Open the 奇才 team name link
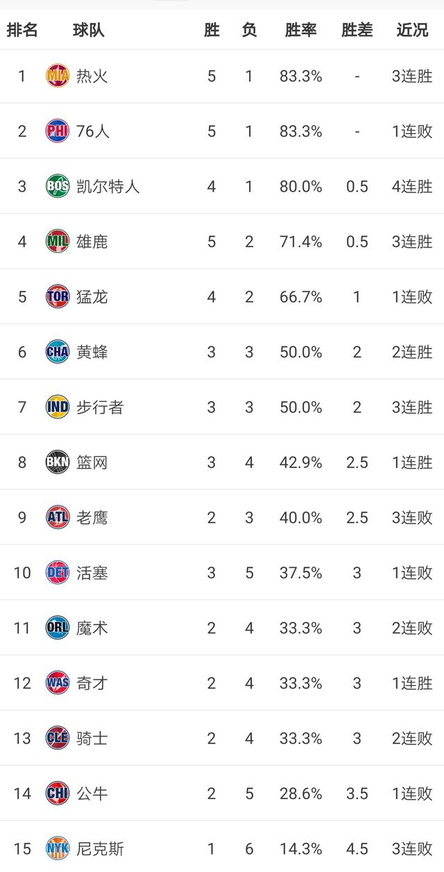This screenshot has height=872, width=444. coord(92,683)
